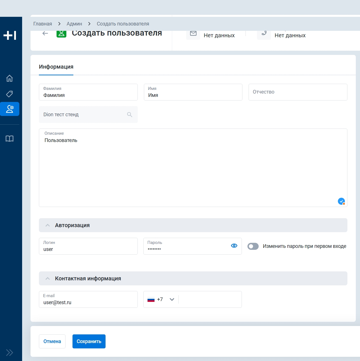Open the tag icon in sidebar
The height and width of the screenshot is (361, 360).
10,94
